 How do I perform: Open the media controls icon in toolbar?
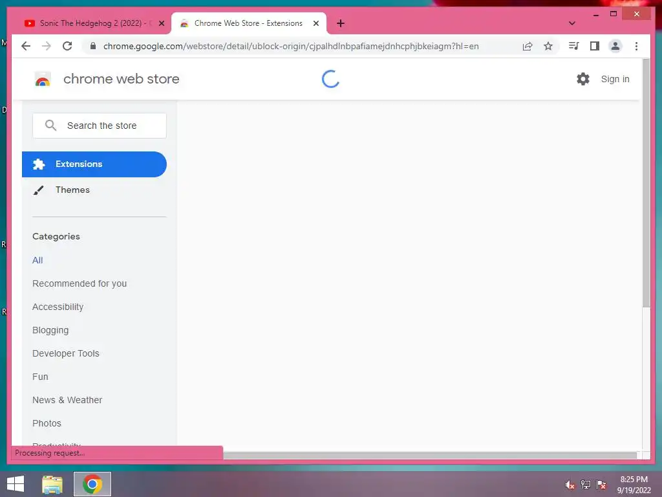pos(573,46)
